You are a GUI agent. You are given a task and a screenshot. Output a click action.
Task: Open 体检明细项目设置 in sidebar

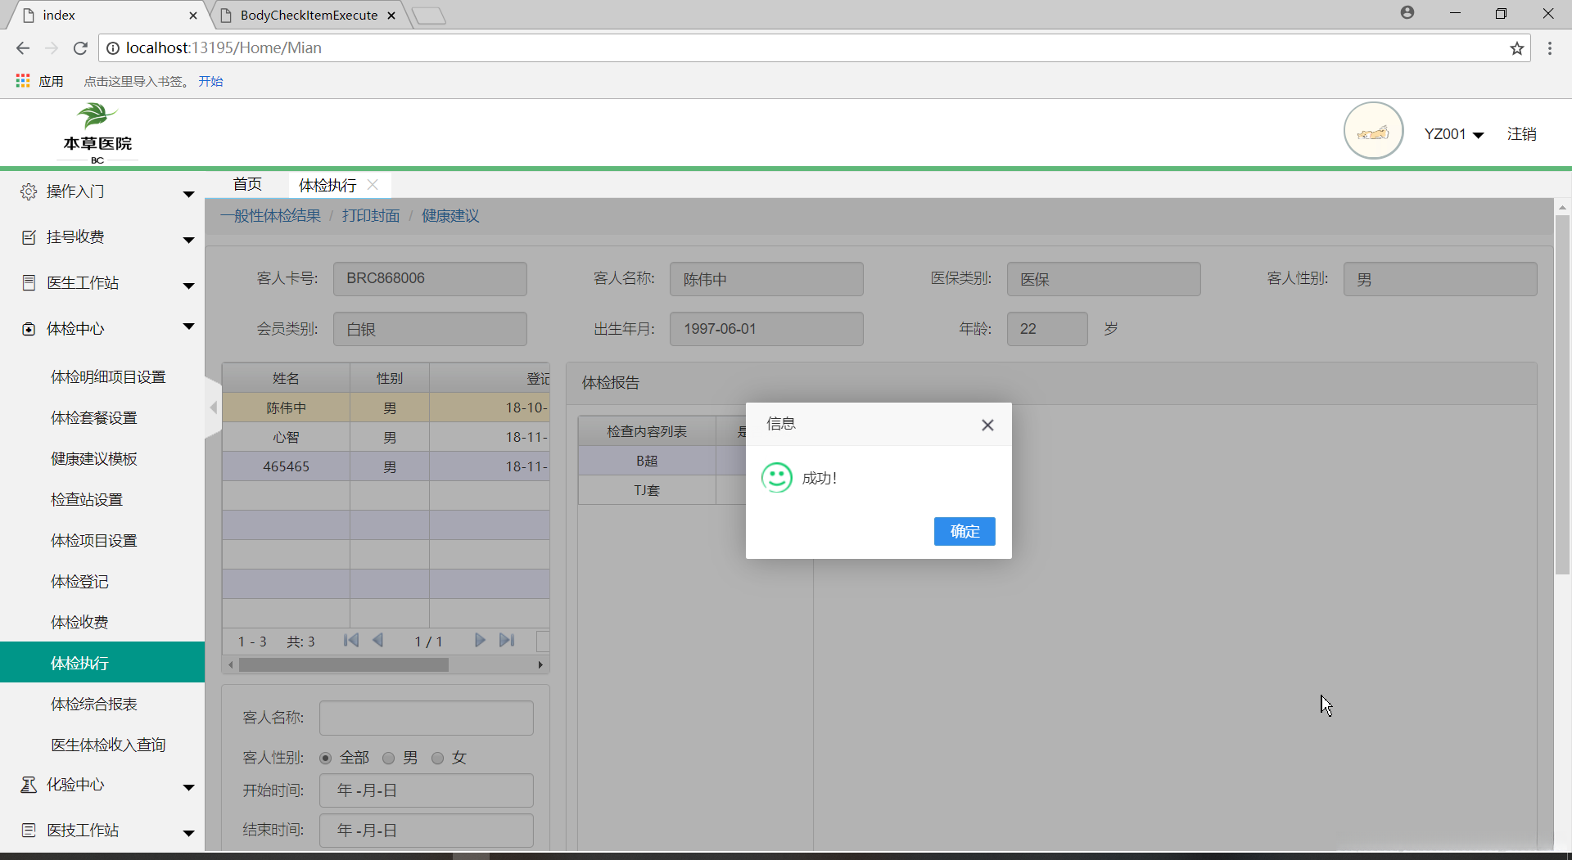[108, 376]
